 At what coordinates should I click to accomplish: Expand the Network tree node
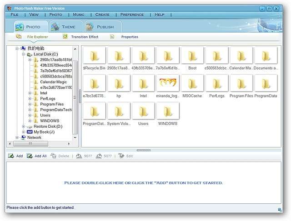click(17, 138)
